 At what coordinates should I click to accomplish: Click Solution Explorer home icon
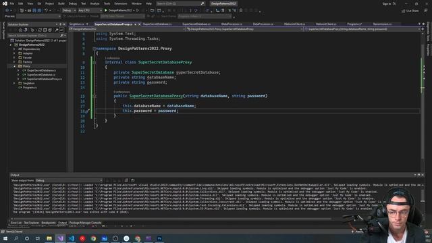click(x=20, y=30)
